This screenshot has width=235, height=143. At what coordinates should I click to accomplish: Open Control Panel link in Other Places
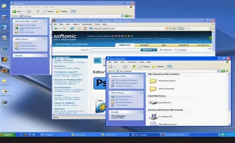click(x=121, y=105)
